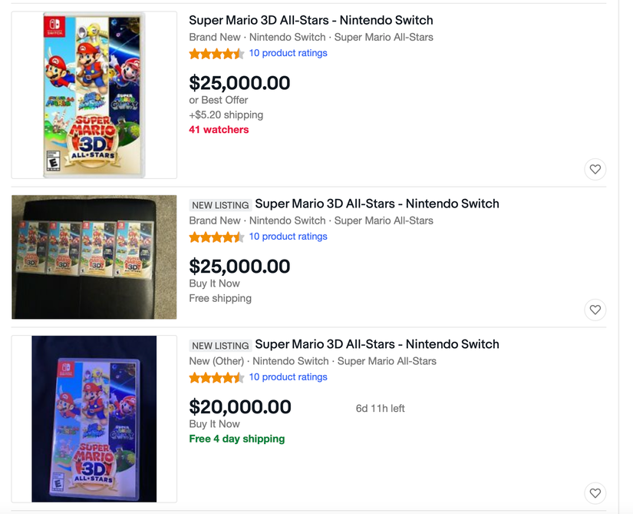Image resolution: width=633 pixels, height=514 pixels.
Task: Open the multi-copy photo on second listing
Action: 94,257
